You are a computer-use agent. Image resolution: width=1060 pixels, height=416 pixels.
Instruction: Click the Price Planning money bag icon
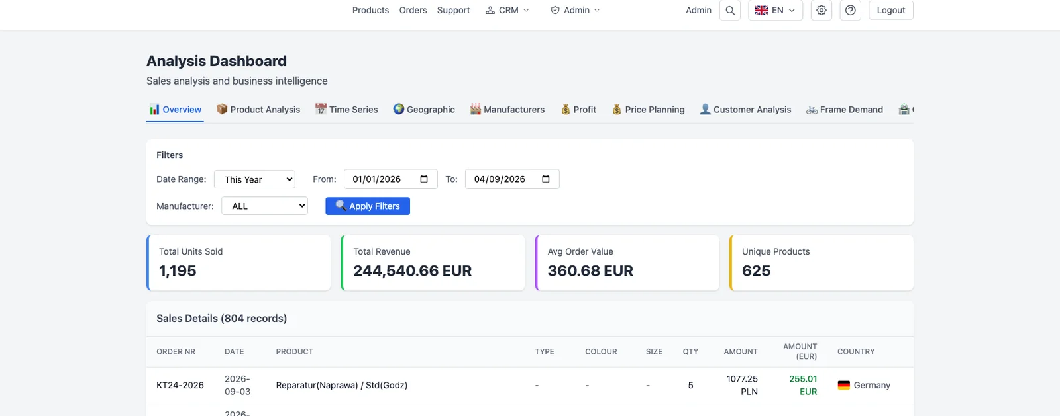tap(617, 109)
